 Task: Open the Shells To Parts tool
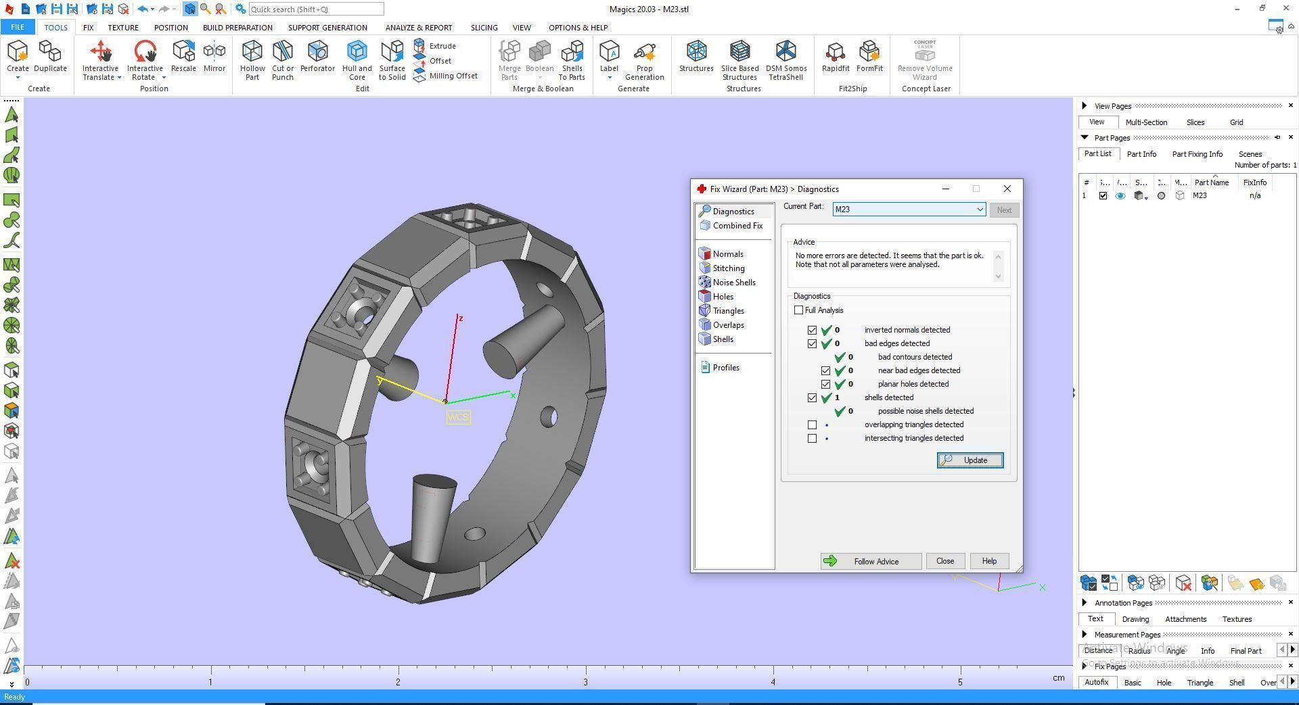[572, 59]
